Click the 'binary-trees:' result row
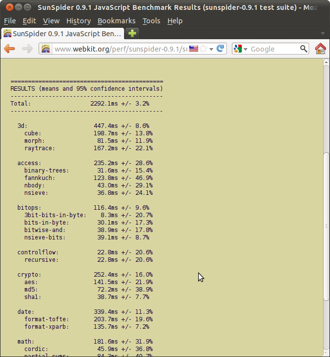Screen dimensions: 330x357 point(89,171)
